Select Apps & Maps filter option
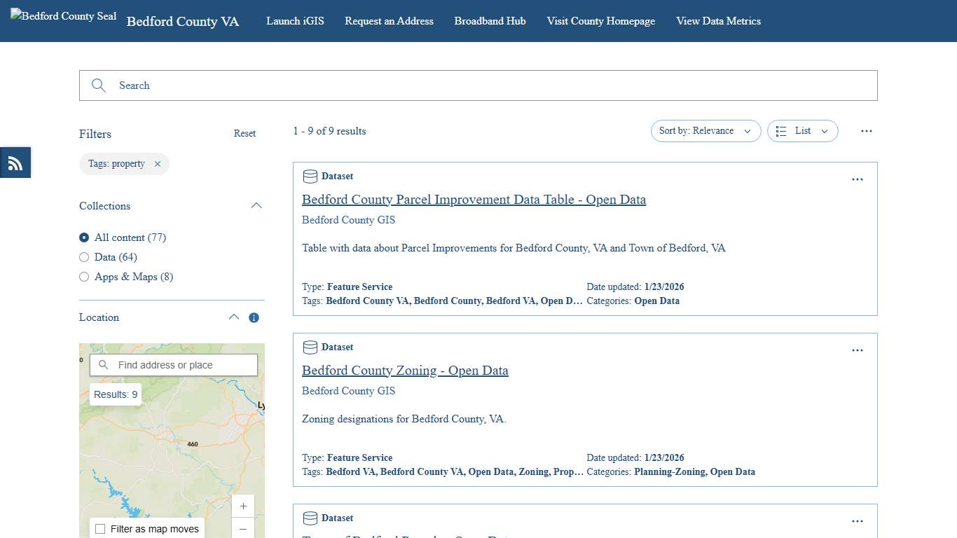Screen dimensions: 957x538 coord(84,277)
